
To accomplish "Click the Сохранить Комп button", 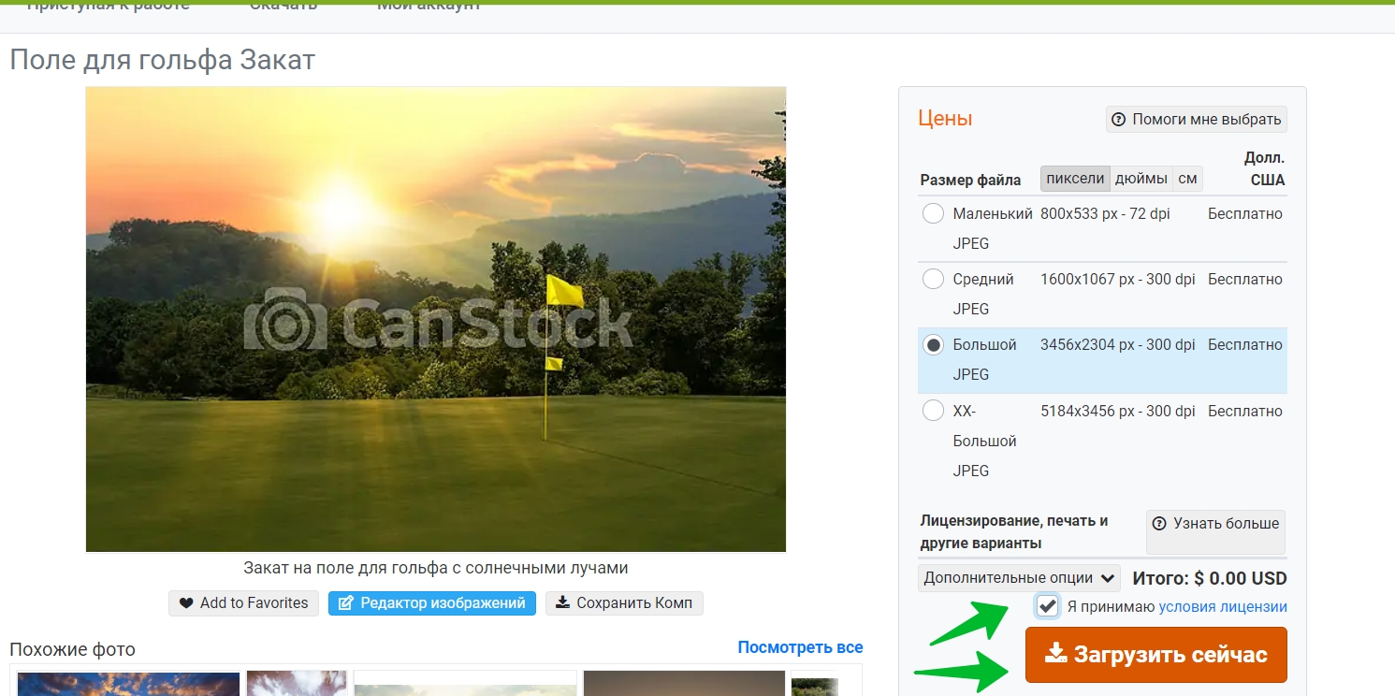I will coord(624,603).
